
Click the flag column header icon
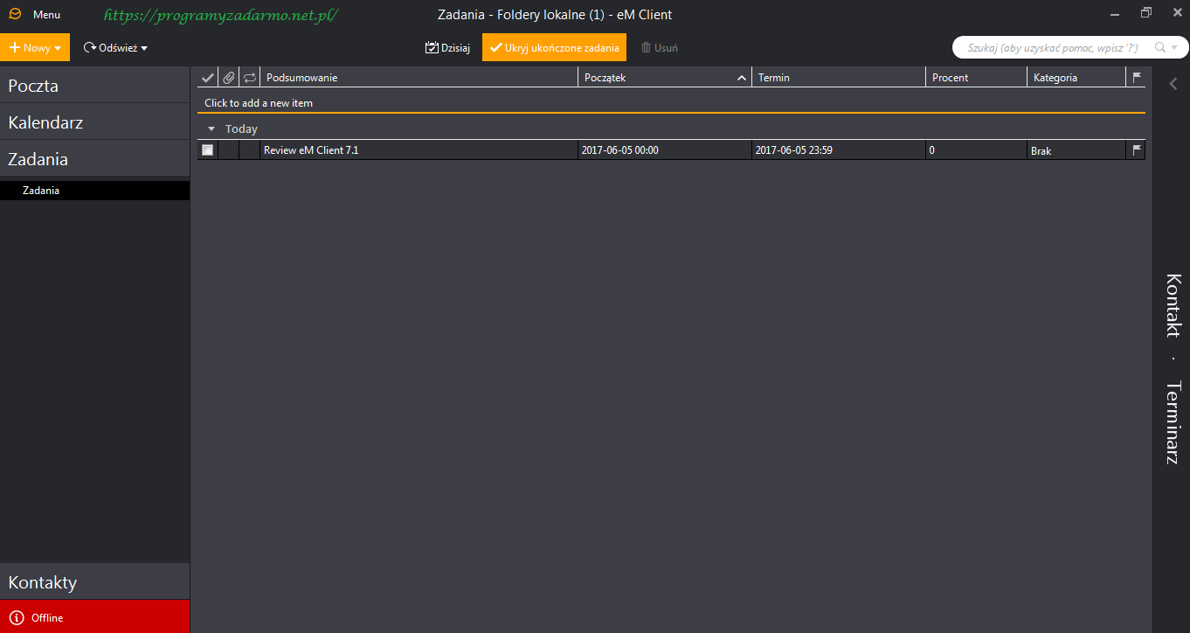(1137, 77)
